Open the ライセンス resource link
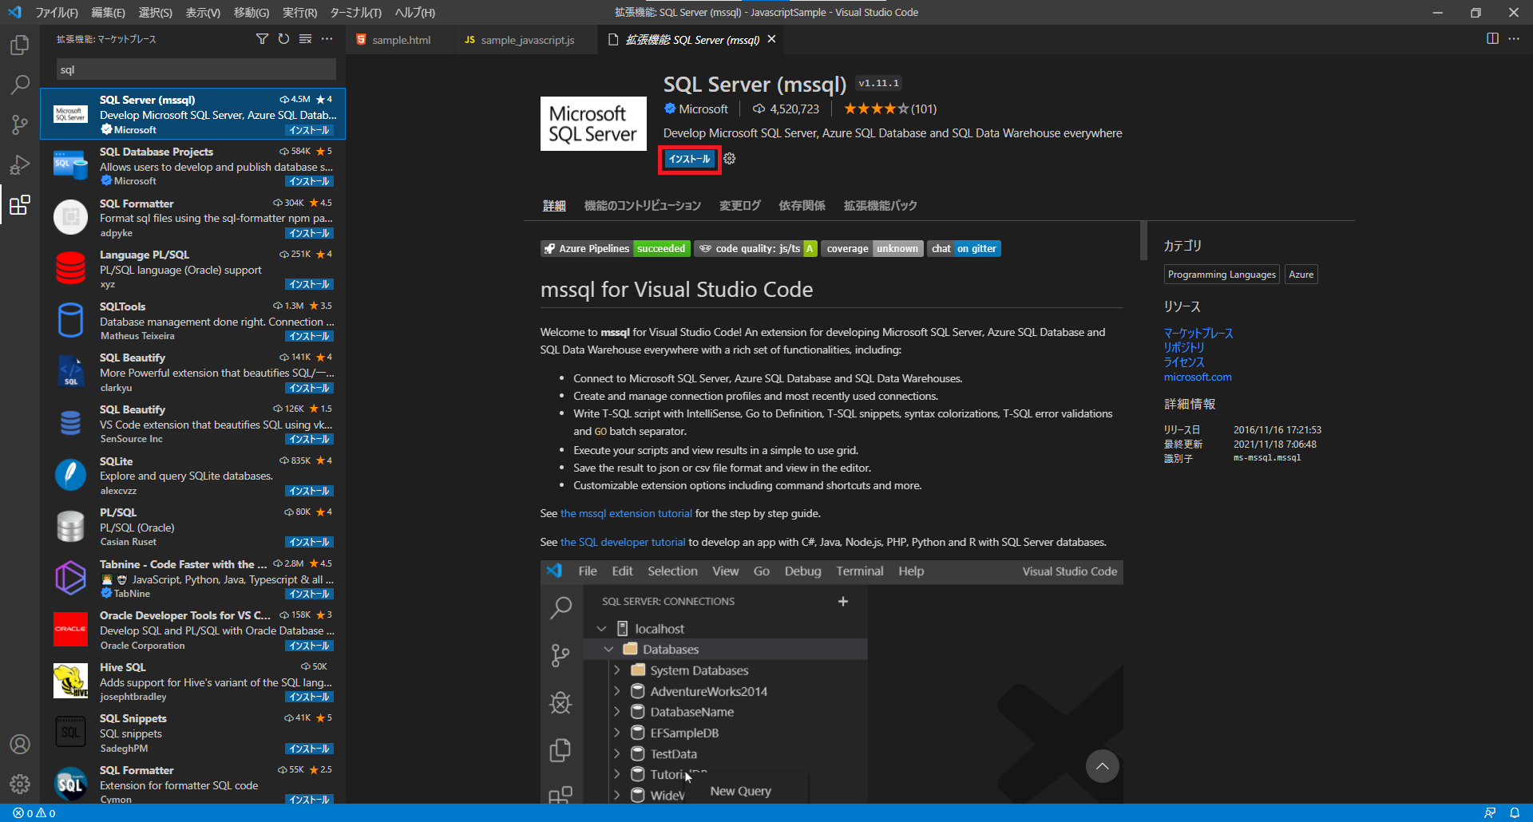The image size is (1533, 822). click(1184, 362)
